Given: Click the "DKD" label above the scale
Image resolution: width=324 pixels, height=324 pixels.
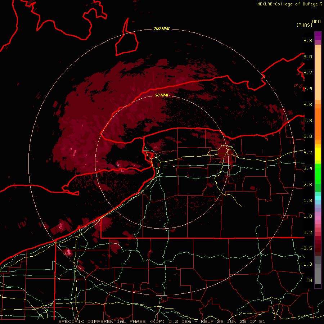Looking at the screenshot, I should pyautogui.click(x=316, y=22).
